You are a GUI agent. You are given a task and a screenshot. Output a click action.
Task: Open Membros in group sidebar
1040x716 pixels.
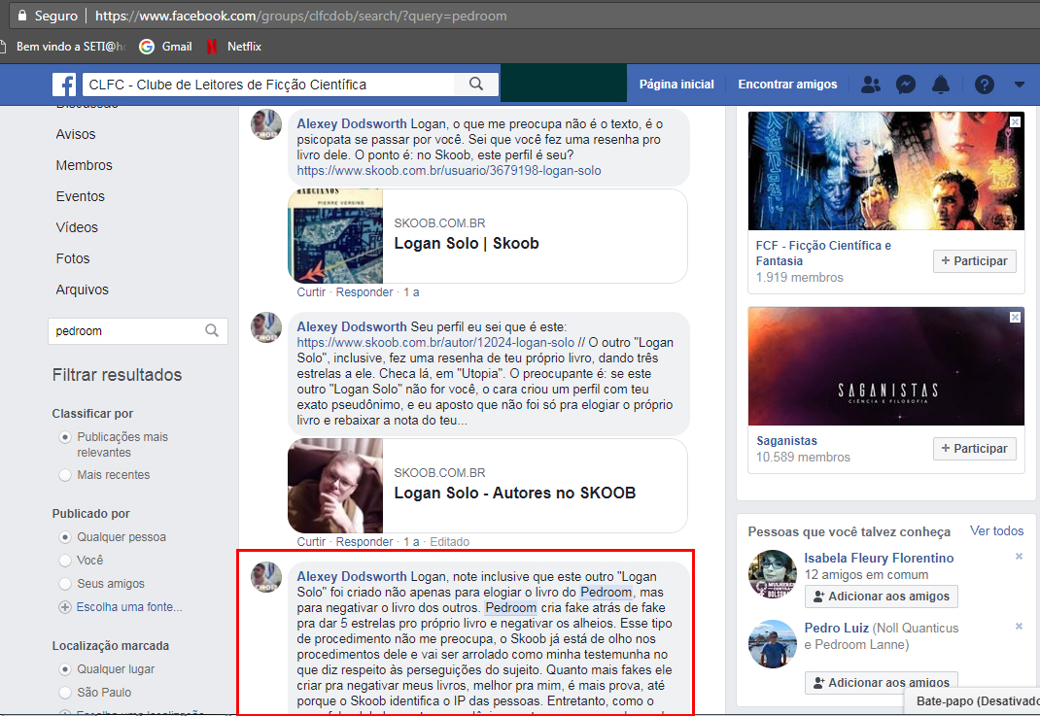85,165
